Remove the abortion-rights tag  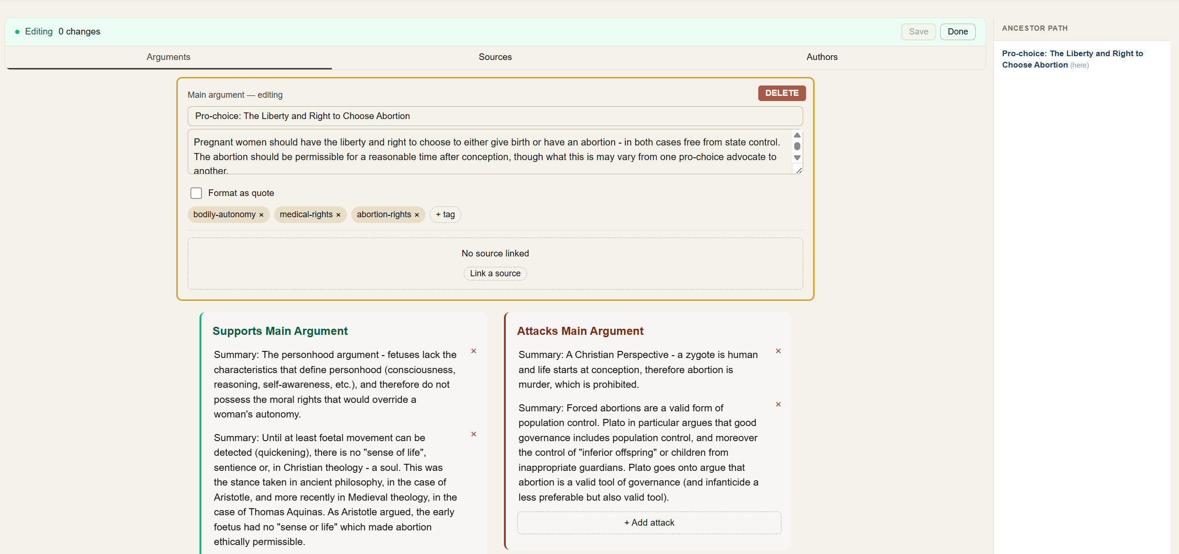[417, 215]
